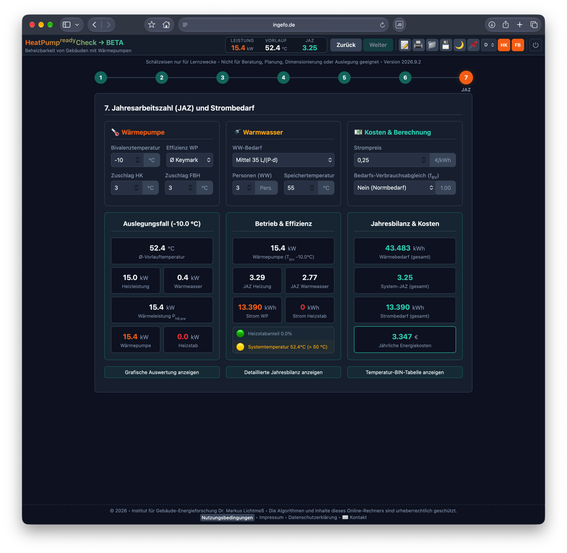567x553 pixels.
Task: Click the power icon in app toolbar
Action: [x=535, y=45]
